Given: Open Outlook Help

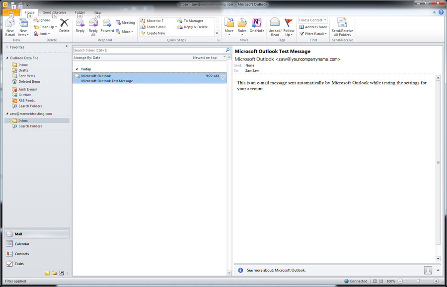Looking at the screenshot, I should (442, 12).
